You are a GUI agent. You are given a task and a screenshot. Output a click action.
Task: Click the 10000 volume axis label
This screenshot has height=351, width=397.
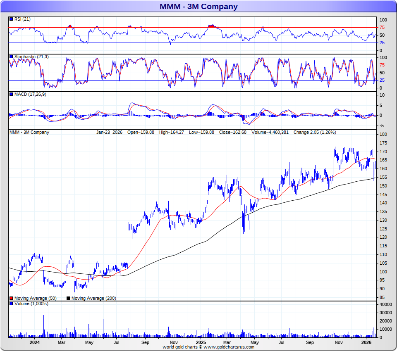pos(386,329)
